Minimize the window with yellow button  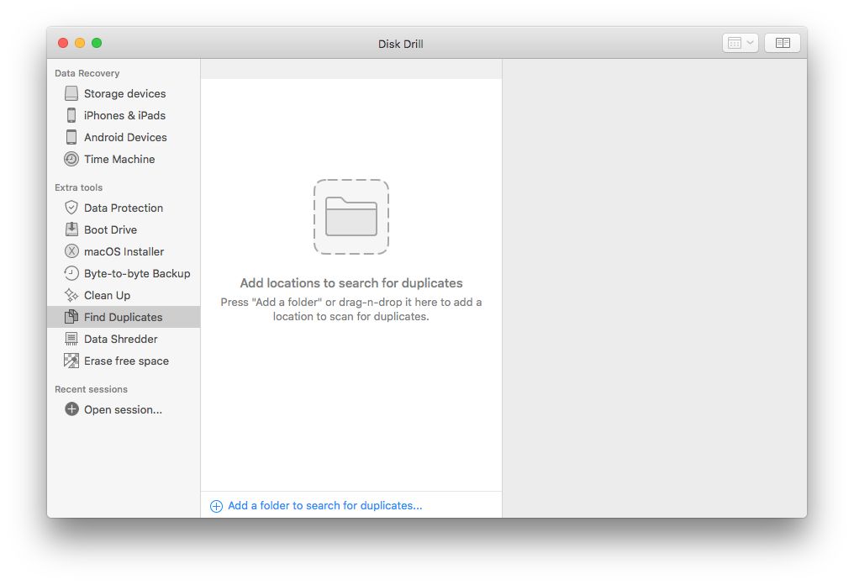point(80,43)
